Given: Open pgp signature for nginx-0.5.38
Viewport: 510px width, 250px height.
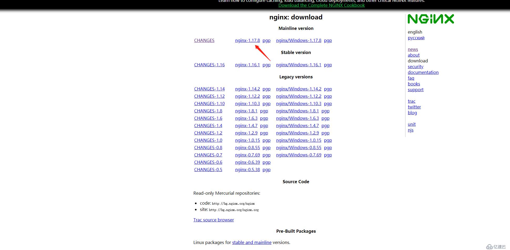Looking at the screenshot, I should point(266,170).
